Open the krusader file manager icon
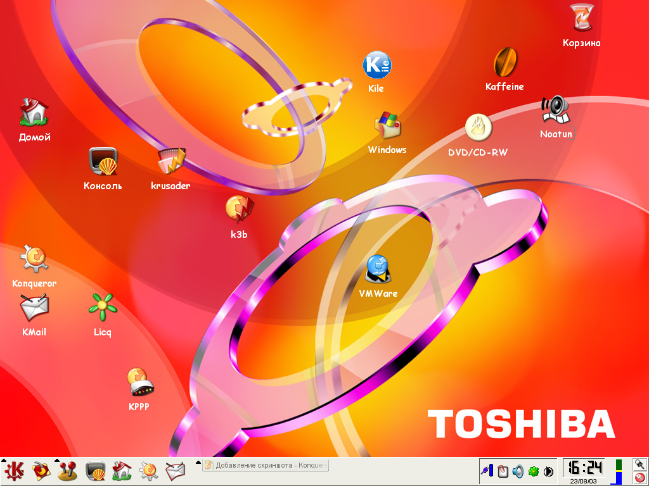This screenshot has width=649, height=486. click(x=171, y=161)
